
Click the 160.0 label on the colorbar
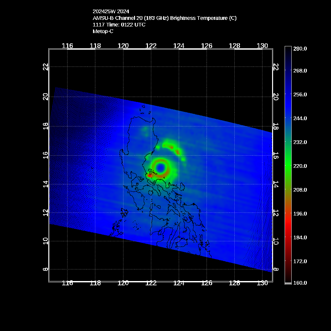pos(300,283)
